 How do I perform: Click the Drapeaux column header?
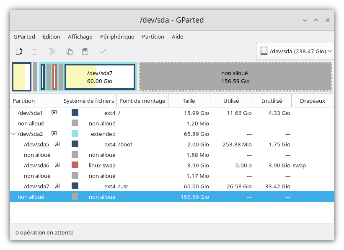[313, 101]
